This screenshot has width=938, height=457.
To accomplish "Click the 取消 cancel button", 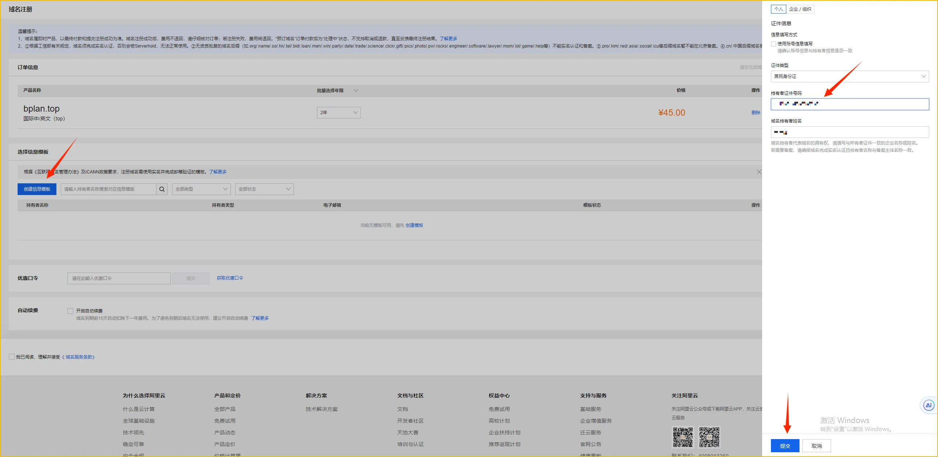I will 816,446.
